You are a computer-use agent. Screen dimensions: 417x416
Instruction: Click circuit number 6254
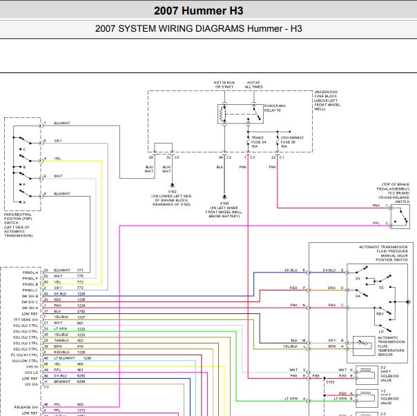coord(81,382)
